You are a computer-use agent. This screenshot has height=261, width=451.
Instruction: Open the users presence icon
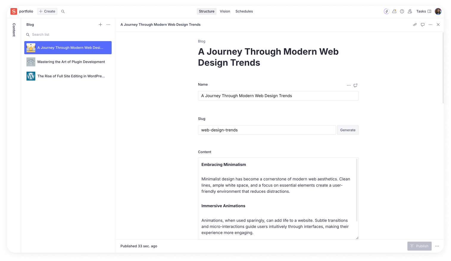(x=410, y=11)
